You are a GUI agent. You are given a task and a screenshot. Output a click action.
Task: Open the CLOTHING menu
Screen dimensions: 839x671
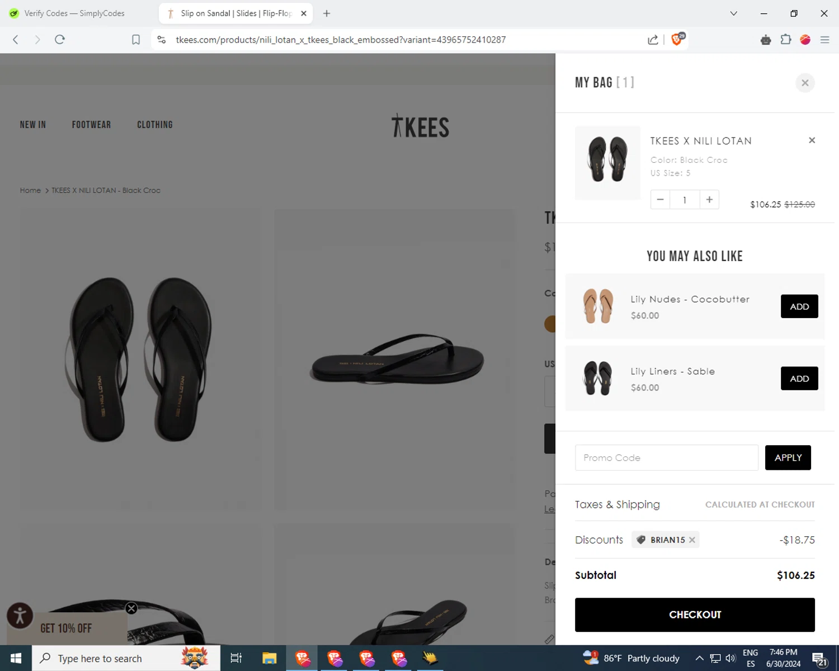pos(155,125)
